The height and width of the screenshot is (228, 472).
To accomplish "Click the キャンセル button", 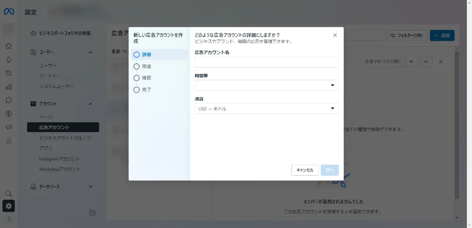I will pyautogui.click(x=305, y=170).
